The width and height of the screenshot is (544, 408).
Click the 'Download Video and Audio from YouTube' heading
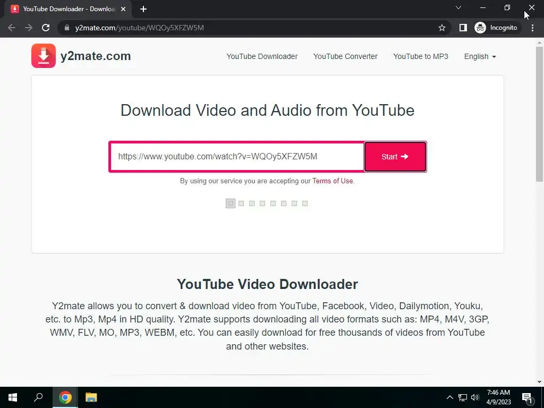[267, 110]
